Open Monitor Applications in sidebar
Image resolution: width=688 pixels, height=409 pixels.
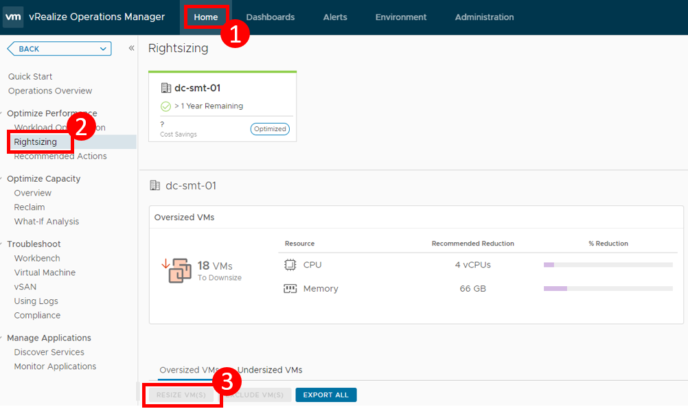(x=55, y=366)
